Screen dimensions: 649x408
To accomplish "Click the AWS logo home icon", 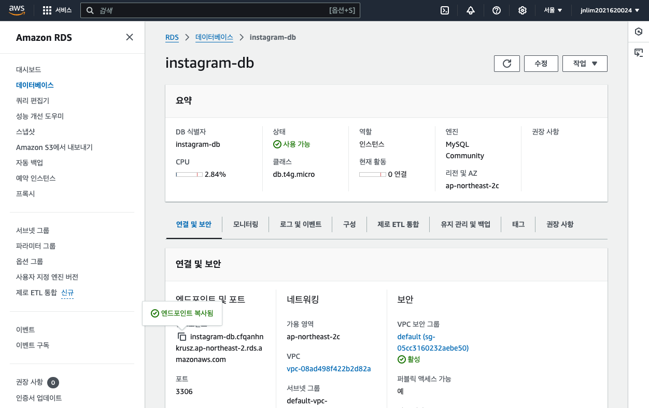I will (x=17, y=10).
